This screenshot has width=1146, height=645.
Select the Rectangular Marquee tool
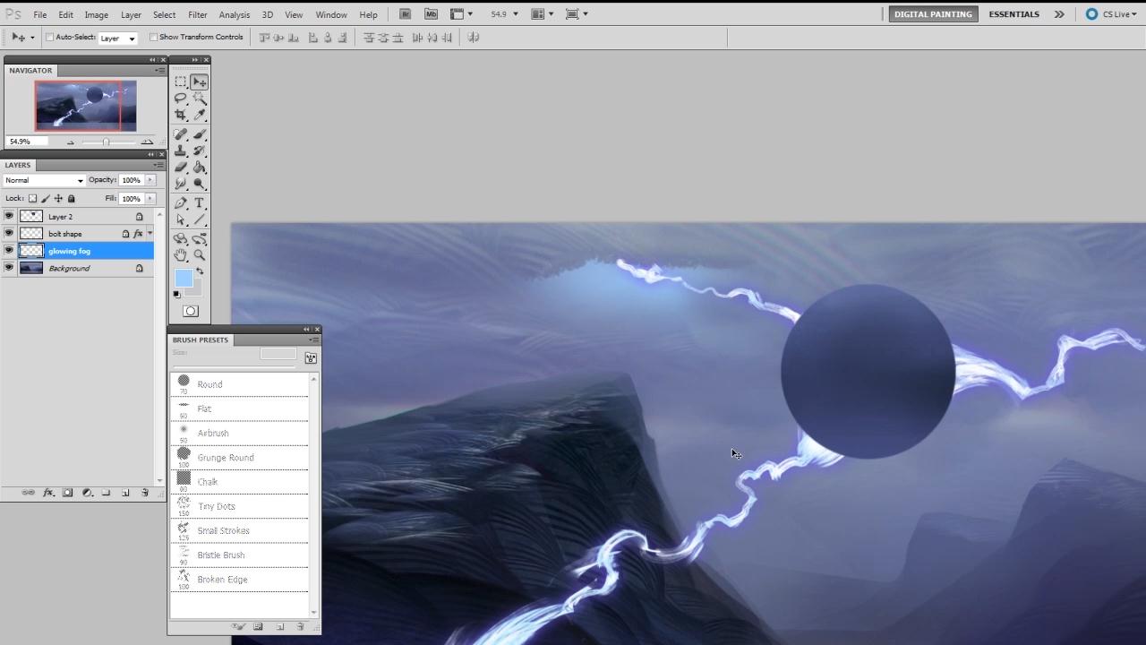click(x=181, y=82)
